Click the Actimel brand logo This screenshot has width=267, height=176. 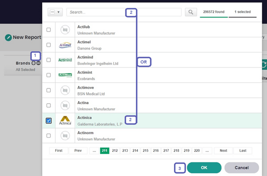point(65,45)
